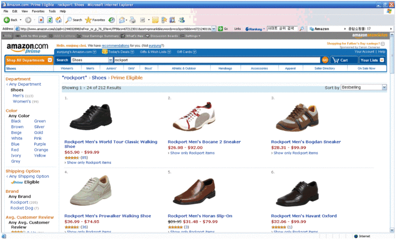Open Sort by Bestselling dropdown

tap(384, 87)
